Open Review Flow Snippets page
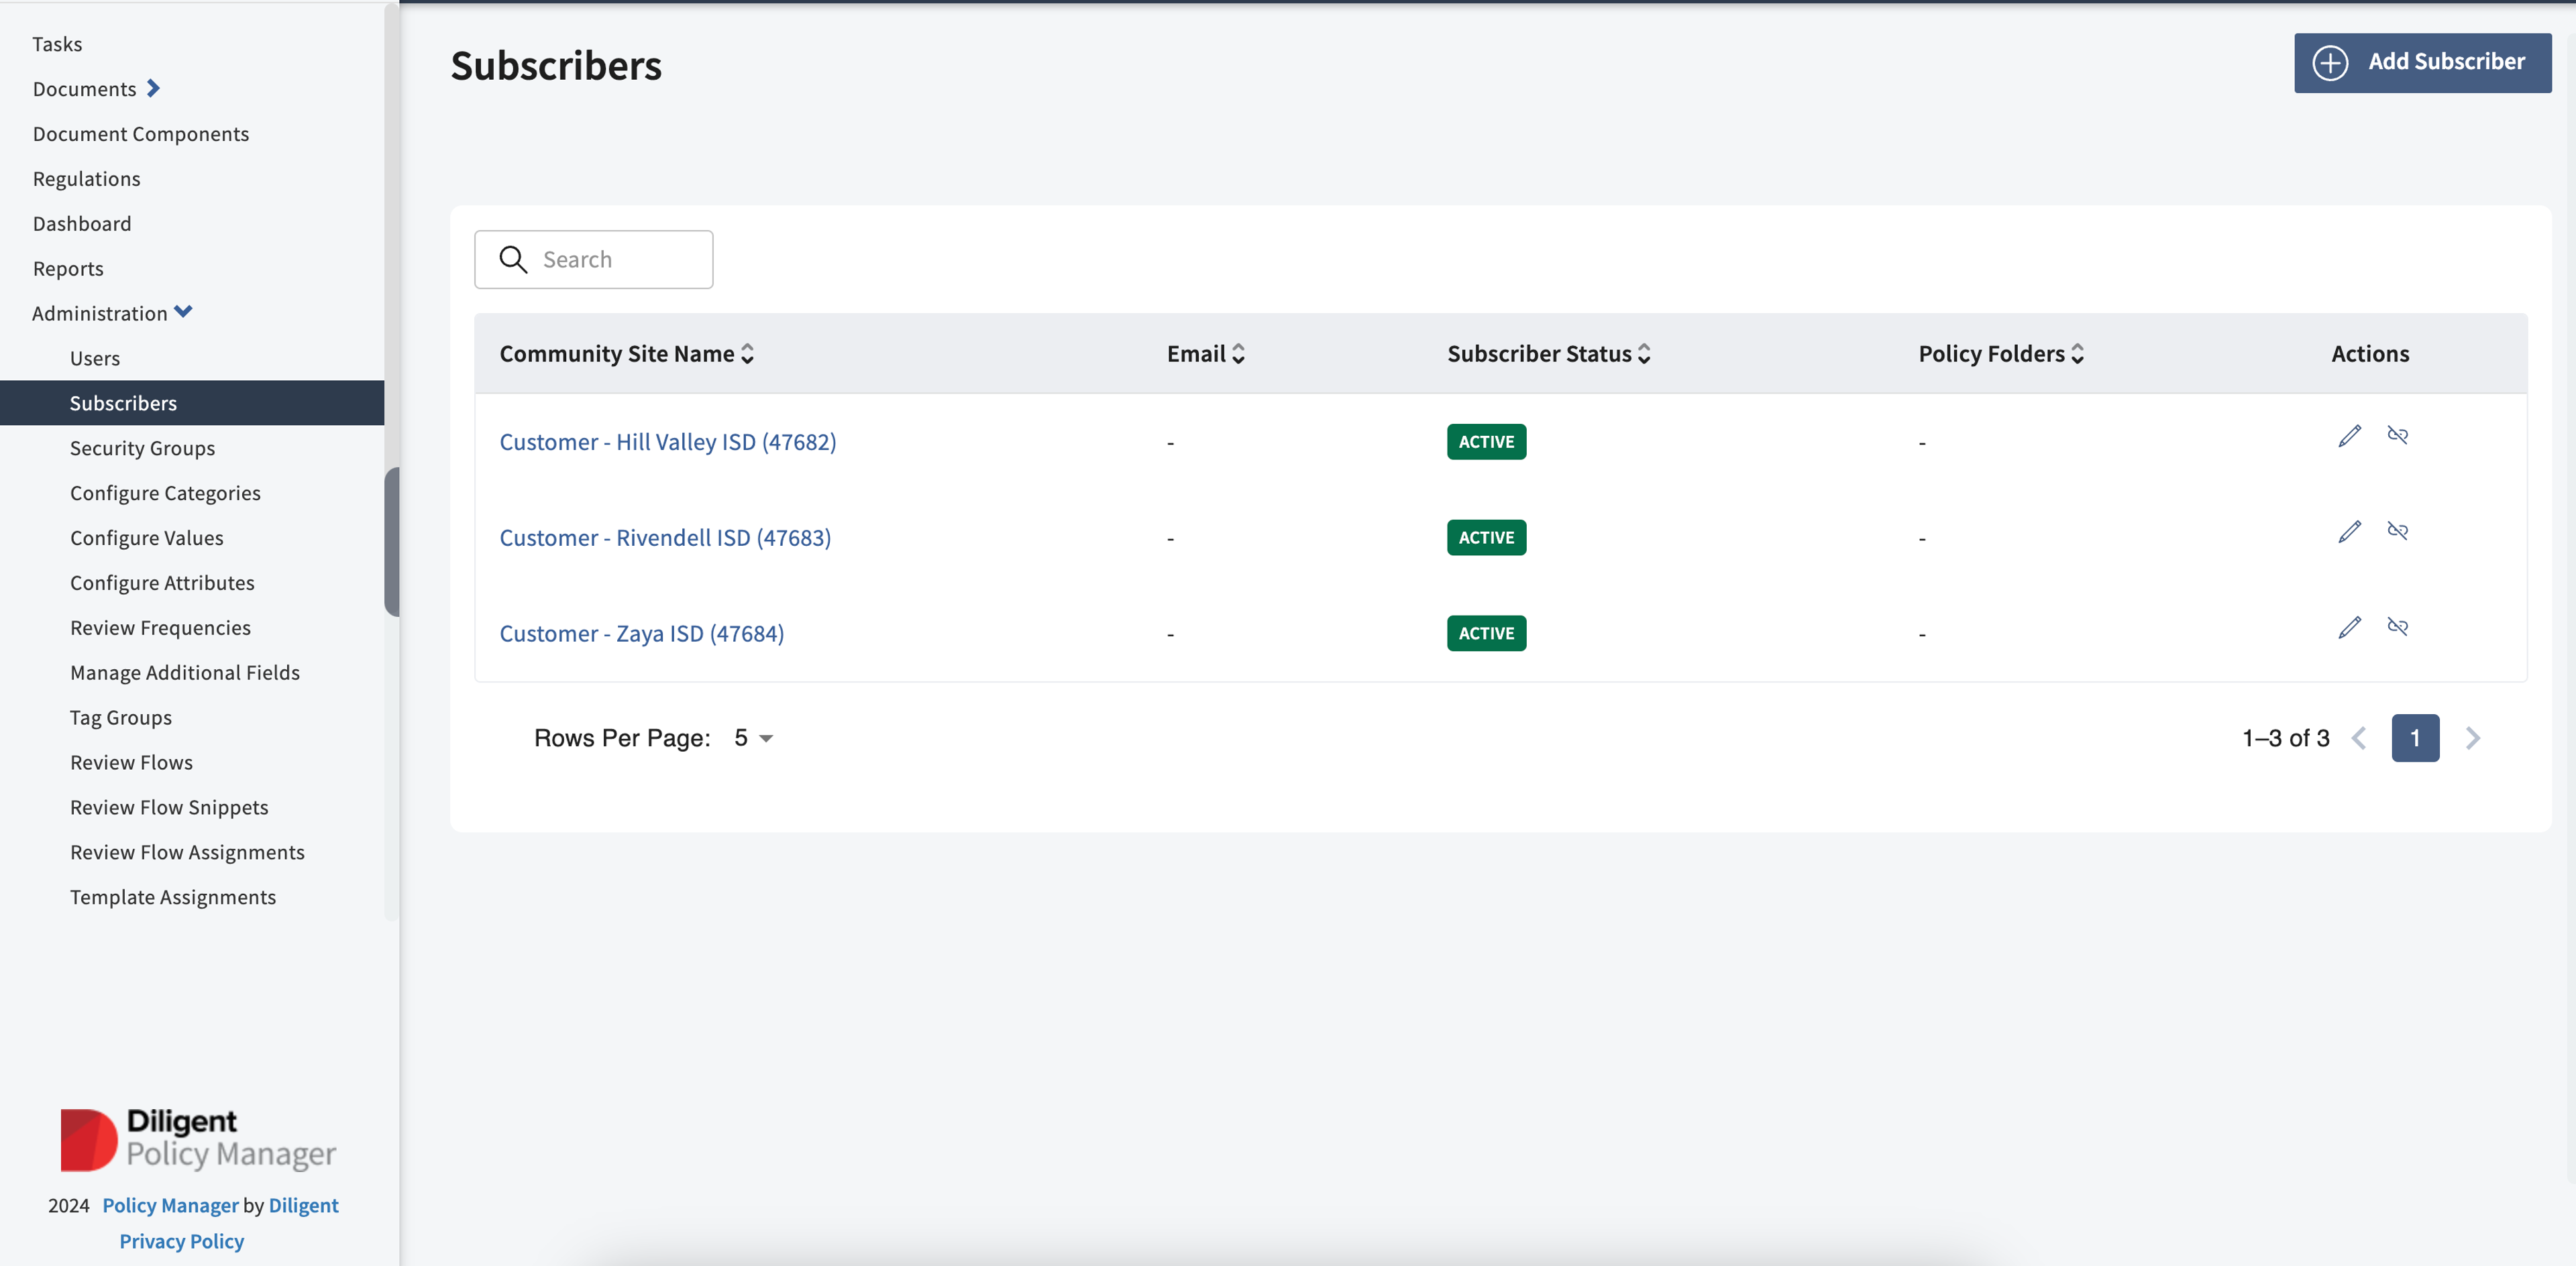 [x=169, y=809]
